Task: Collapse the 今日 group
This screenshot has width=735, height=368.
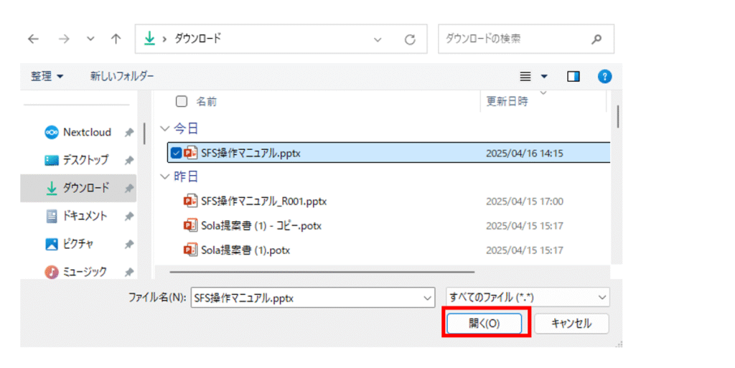Action: coord(166,128)
